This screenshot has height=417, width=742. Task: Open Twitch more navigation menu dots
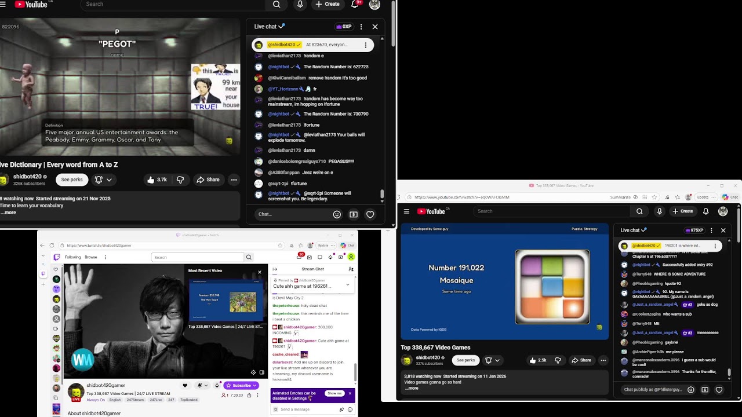(104, 257)
